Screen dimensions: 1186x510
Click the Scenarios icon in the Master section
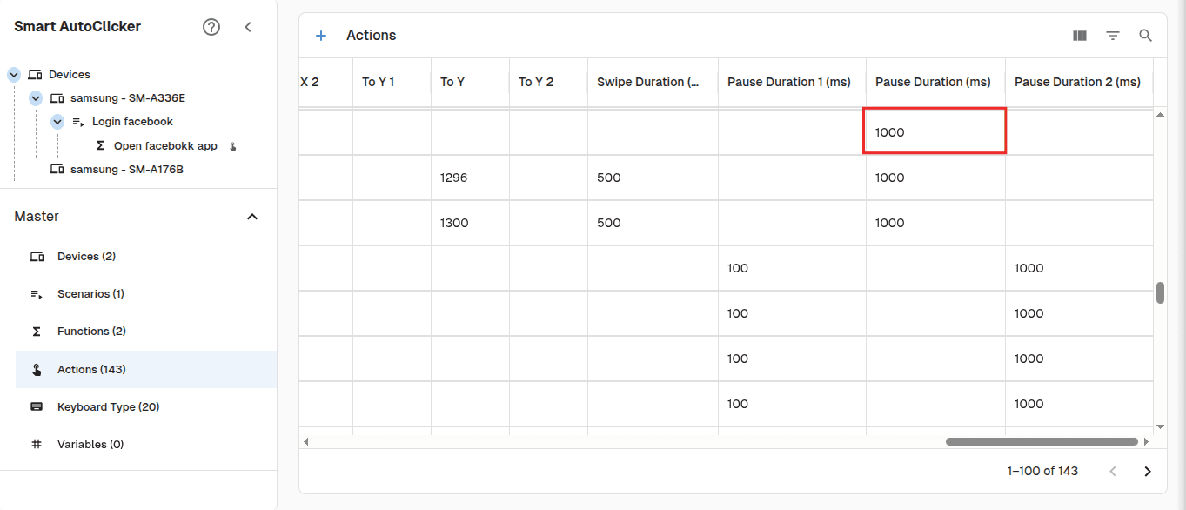36,293
